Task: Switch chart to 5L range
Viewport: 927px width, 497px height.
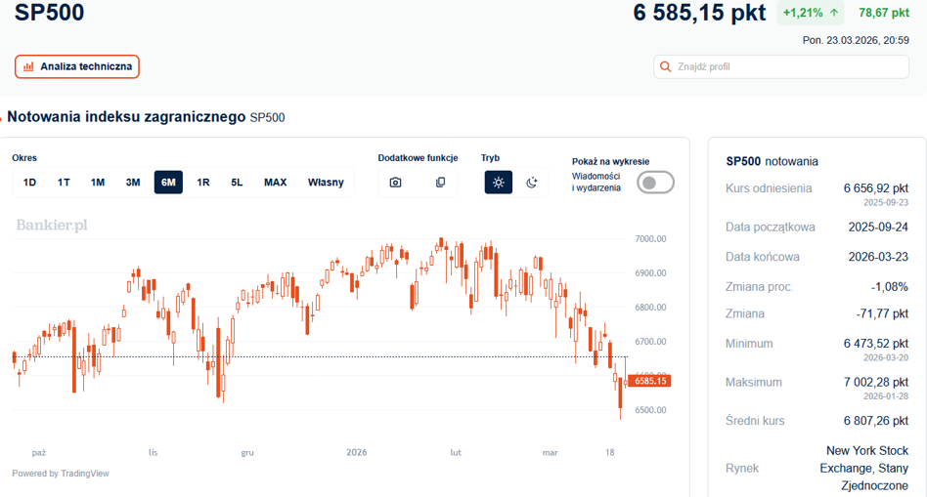Action: (237, 183)
